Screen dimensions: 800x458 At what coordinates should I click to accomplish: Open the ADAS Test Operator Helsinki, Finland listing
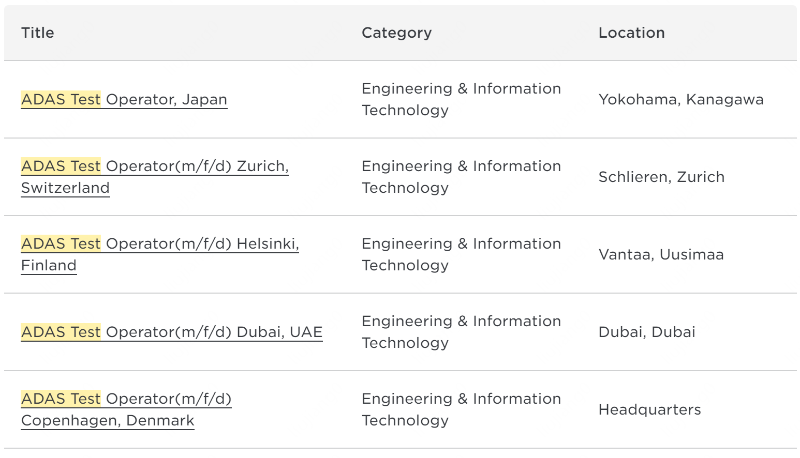160,254
